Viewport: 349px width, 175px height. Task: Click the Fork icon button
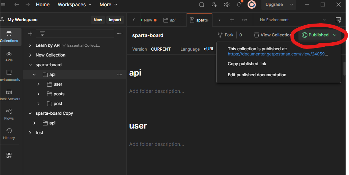pos(226,35)
